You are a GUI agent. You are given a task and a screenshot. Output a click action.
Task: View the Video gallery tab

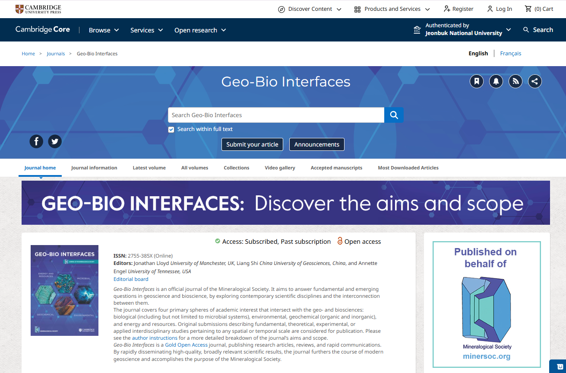coord(280,168)
